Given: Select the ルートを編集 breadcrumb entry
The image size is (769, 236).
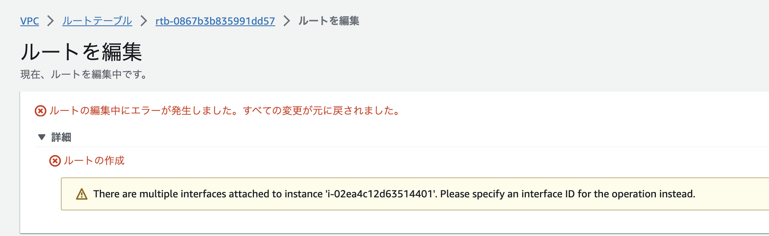Looking at the screenshot, I should point(329,21).
